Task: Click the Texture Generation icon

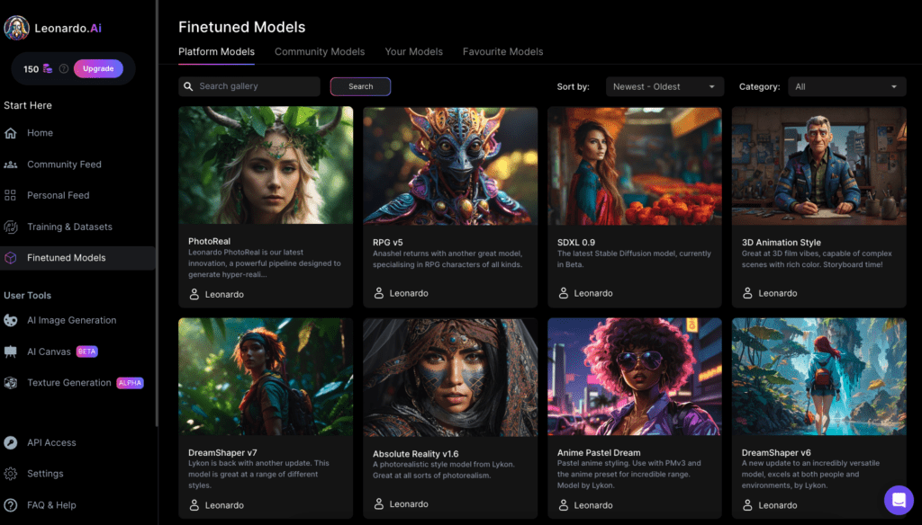Action: 11,383
